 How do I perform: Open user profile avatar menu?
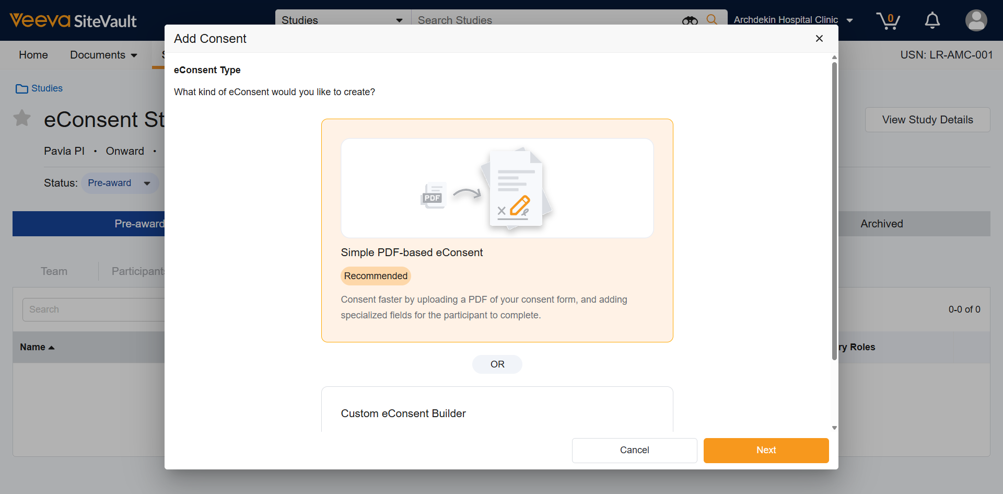976,20
